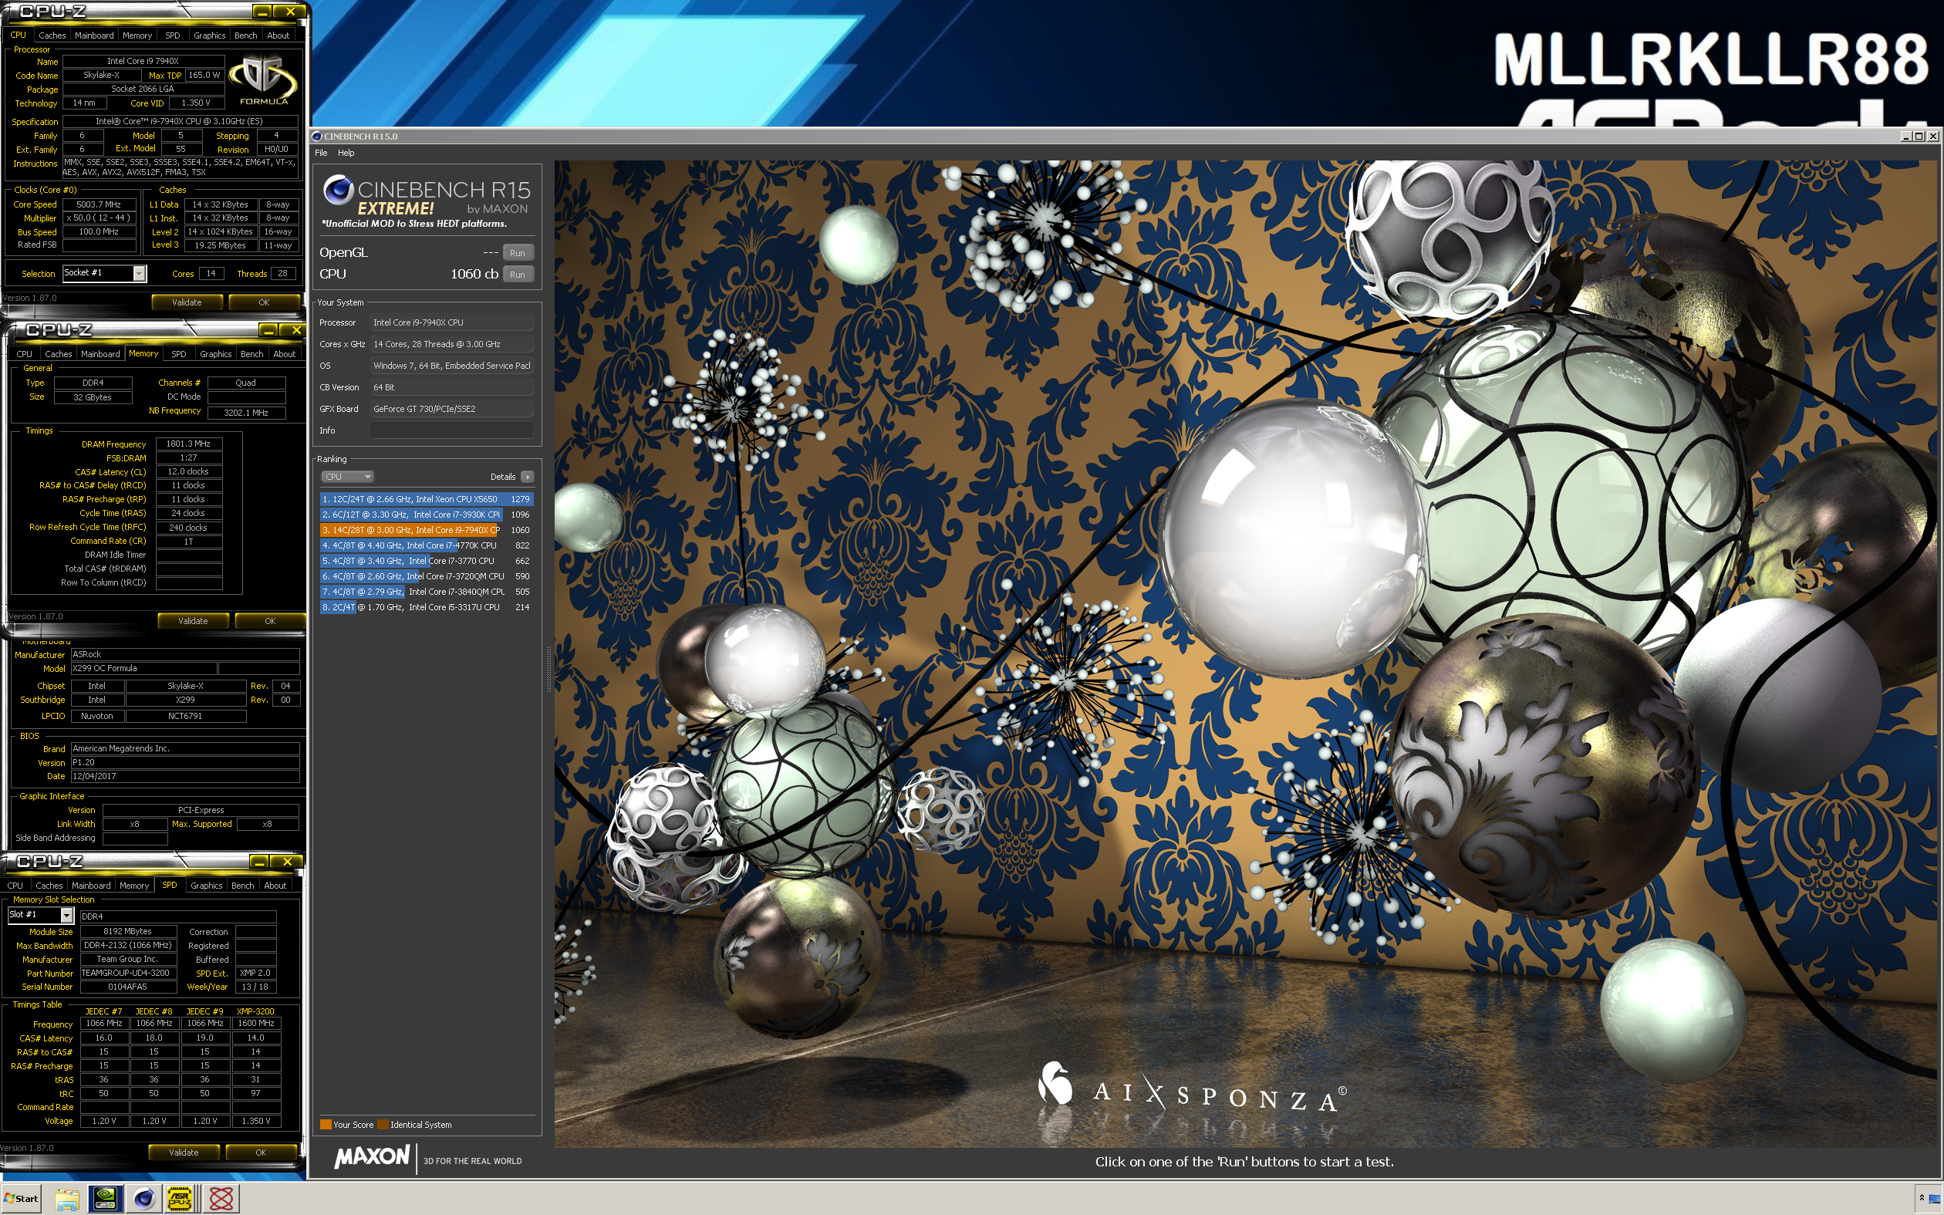
Task: Click DRAM Frequency value 1801.3 MHz
Action: click(x=188, y=444)
